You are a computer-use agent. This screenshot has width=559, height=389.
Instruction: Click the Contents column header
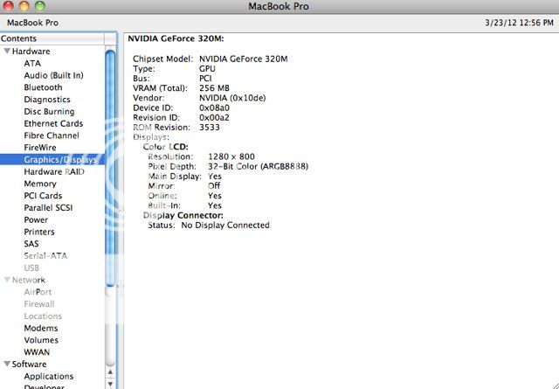(x=52, y=38)
